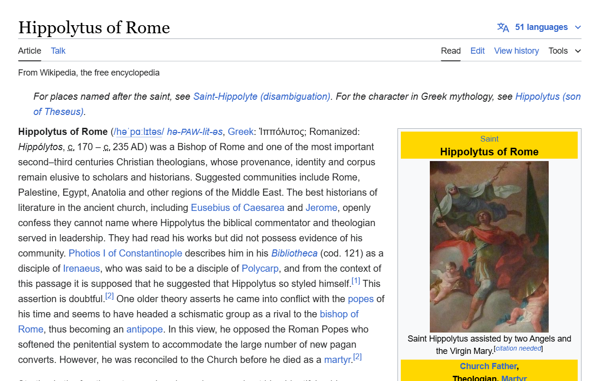Click the 'citation needed' caption link
The width and height of the screenshot is (601, 381).
pyautogui.click(x=518, y=348)
